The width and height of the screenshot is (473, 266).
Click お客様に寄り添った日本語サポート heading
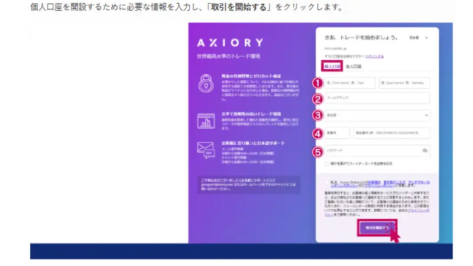pos(253,143)
